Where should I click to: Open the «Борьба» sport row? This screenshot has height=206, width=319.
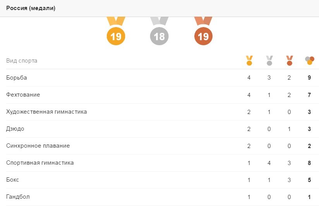coord(17,78)
